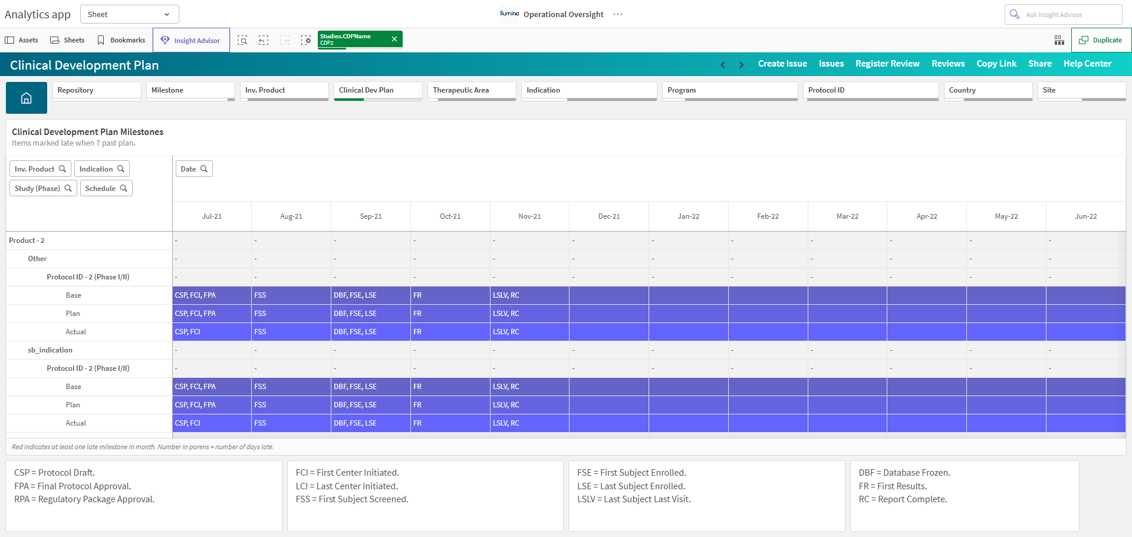The image size is (1132, 537).
Task: Open the Therapeutic Area filter
Action: tap(472, 91)
